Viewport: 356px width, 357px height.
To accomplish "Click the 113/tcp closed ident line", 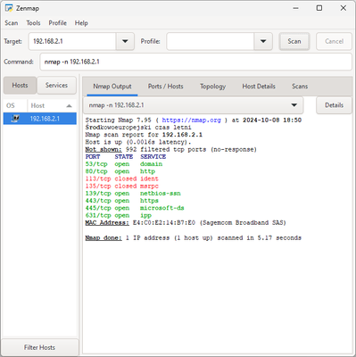I will click(x=122, y=178).
